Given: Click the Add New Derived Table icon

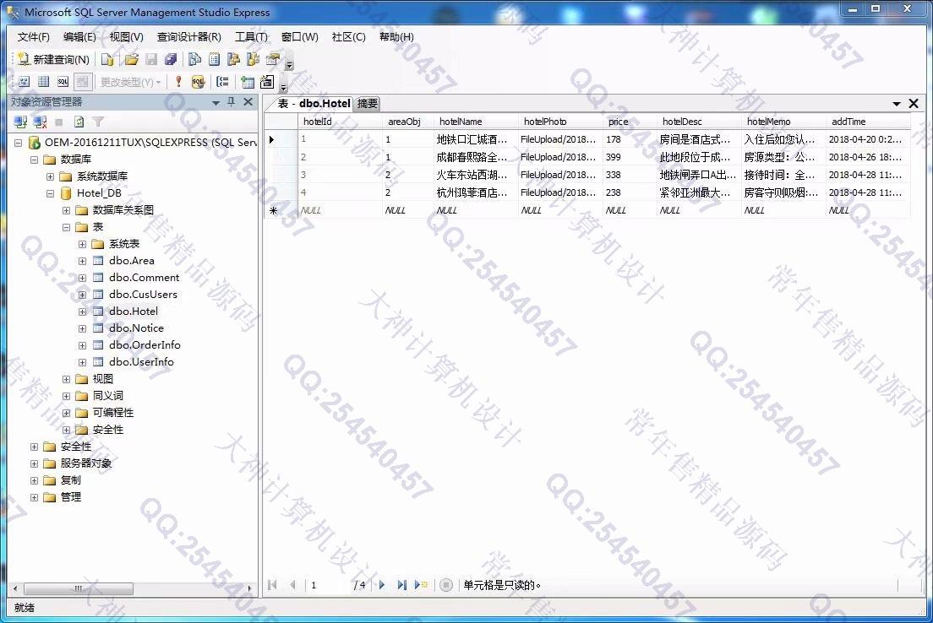Looking at the screenshot, I should 267,82.
